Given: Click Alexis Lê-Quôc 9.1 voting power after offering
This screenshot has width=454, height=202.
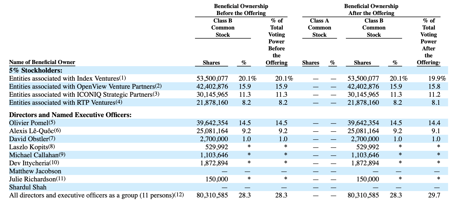Looking at the screenshot, I should coord(436,131).
